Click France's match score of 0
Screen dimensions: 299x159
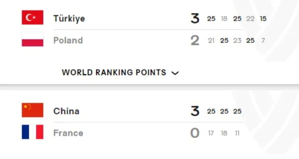coord(195,133)
